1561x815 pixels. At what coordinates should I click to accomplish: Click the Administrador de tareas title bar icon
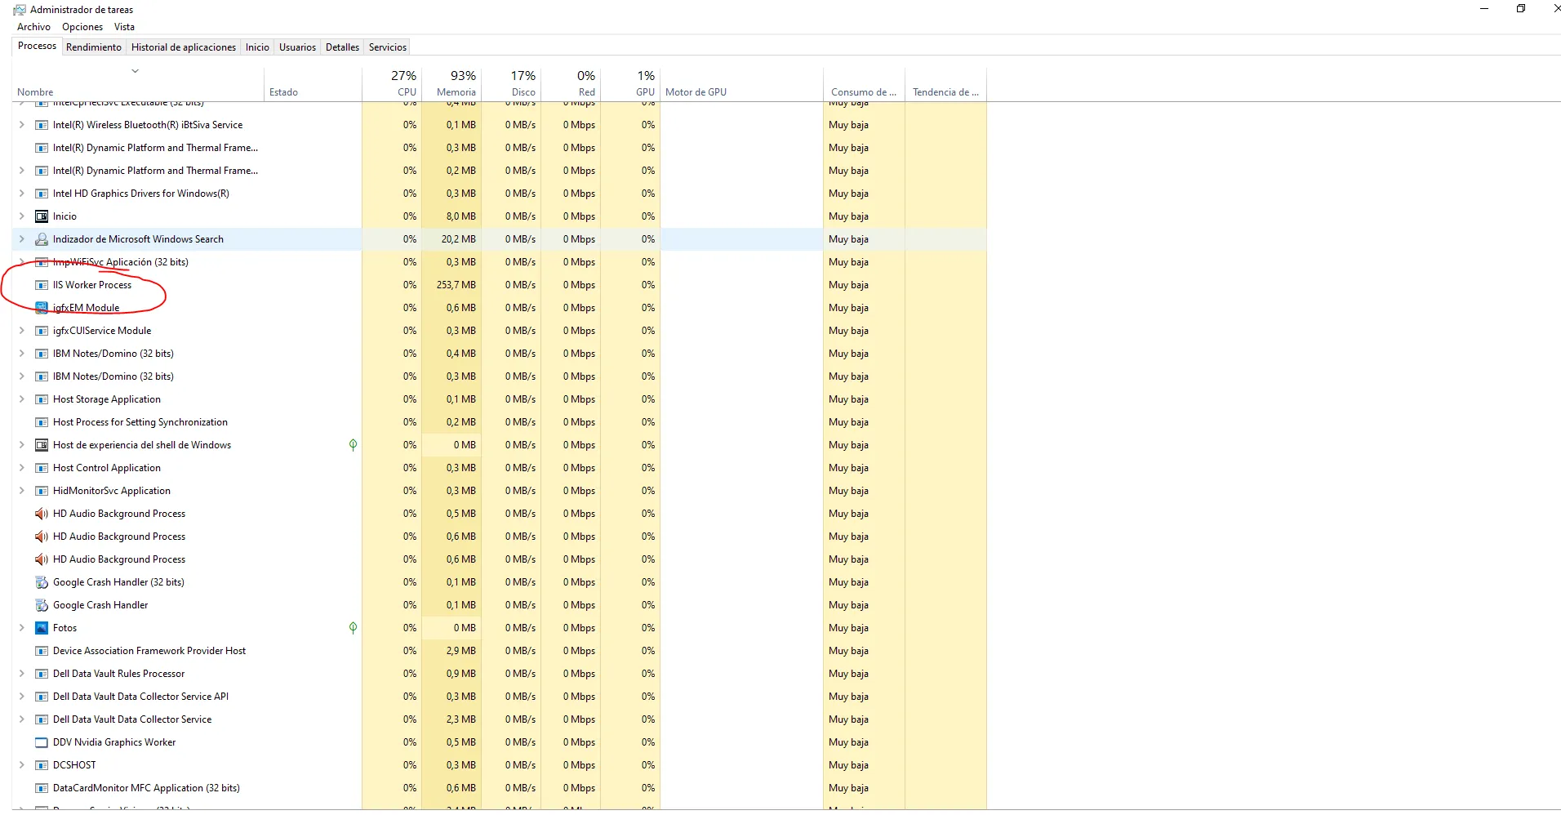20,10
